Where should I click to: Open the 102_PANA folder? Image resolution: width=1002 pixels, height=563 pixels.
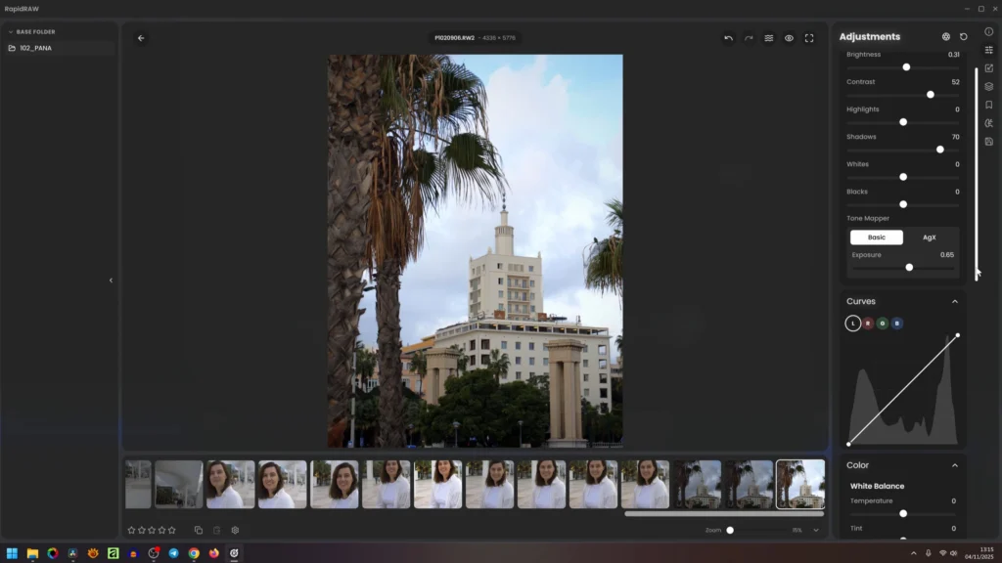point(36,48)
